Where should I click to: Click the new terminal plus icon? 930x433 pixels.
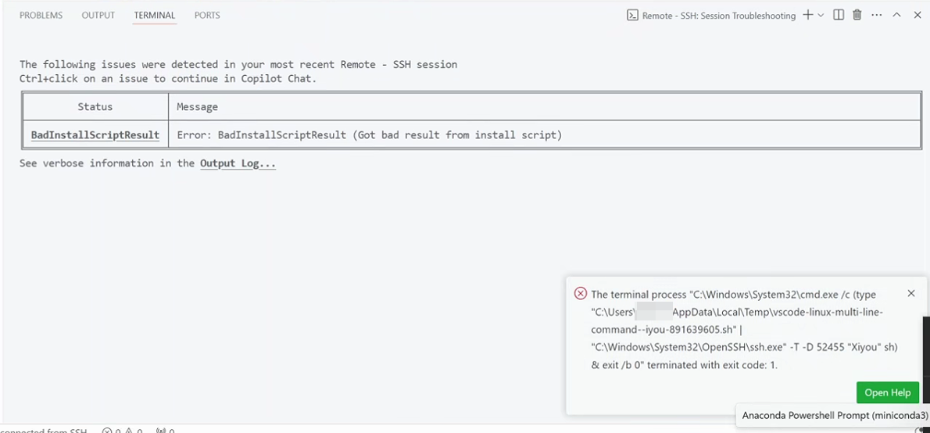(x=807, y=15)
